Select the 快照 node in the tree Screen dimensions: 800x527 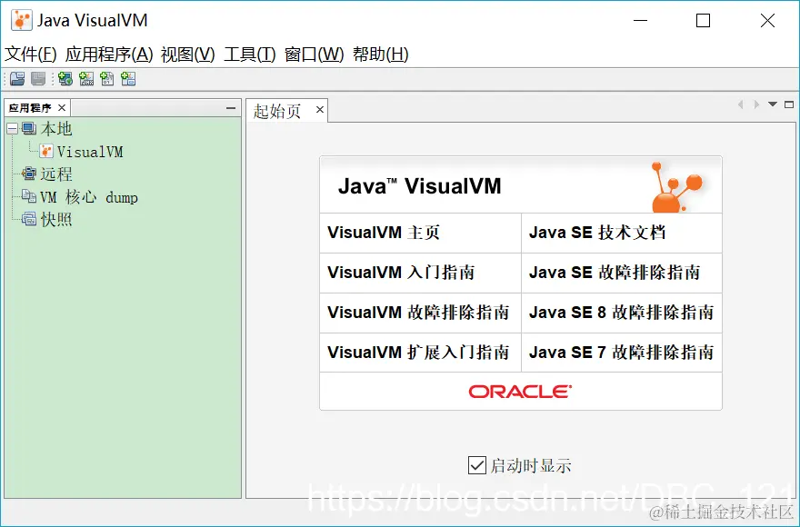pyautogui.click(x=56, y=219)
